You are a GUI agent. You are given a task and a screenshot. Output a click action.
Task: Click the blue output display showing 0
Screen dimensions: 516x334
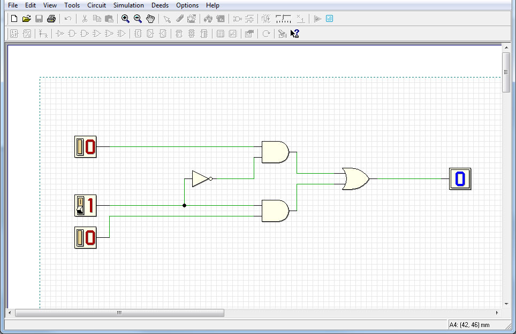pos(460,178)
